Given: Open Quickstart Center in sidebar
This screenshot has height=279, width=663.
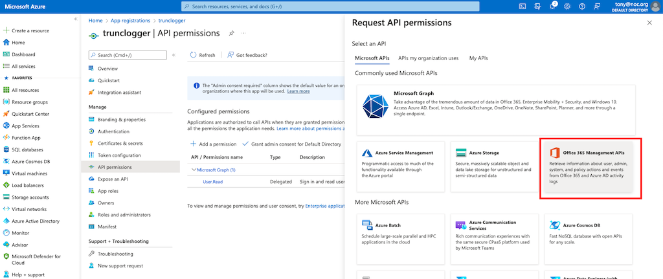Looking at the screenshot, I should click(26, 114).
